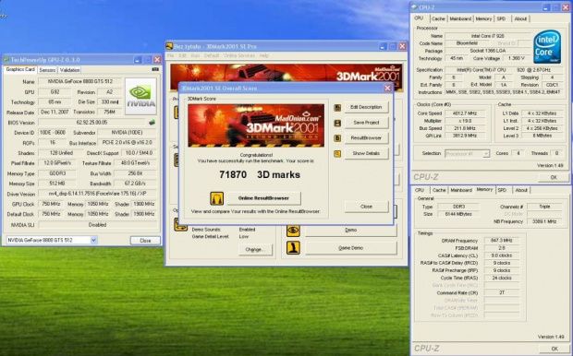Click the options icon beside Demo Sounds
573x356 pixels.
pyautogui.click(x=180, y=225)
